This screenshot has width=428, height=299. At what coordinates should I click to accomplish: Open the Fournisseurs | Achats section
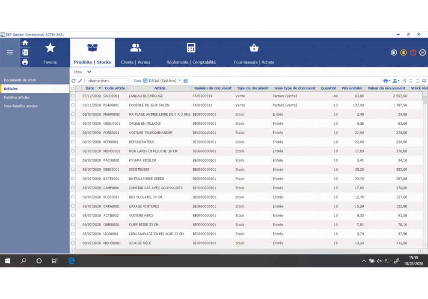(x=254, y=52)
